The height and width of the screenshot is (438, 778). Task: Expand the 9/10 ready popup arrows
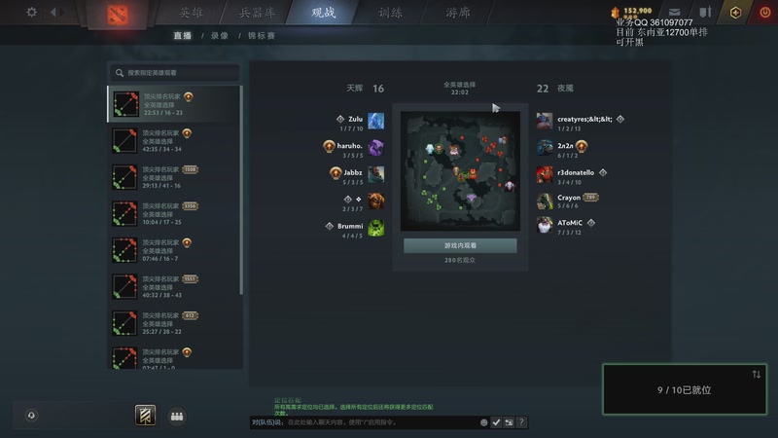757,375
